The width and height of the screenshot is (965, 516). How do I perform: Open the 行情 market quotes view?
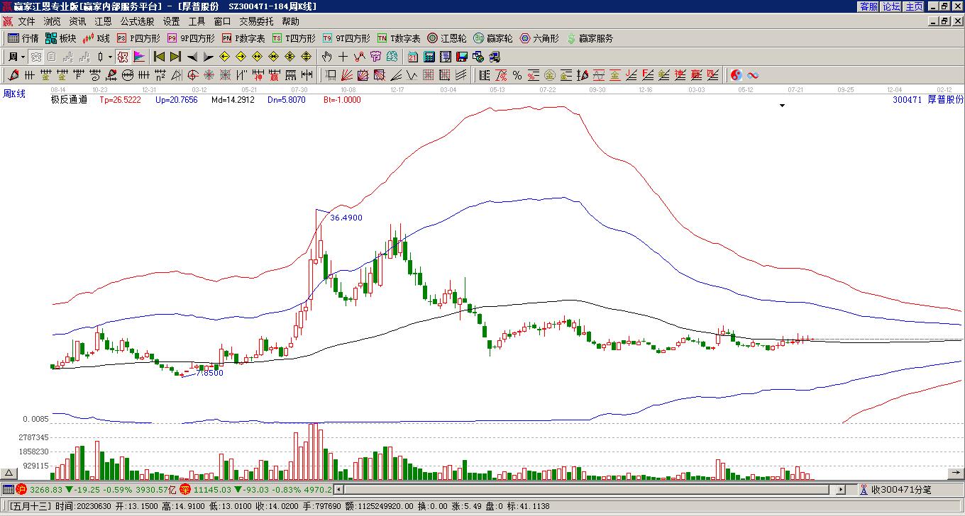(x=23, y=38)
